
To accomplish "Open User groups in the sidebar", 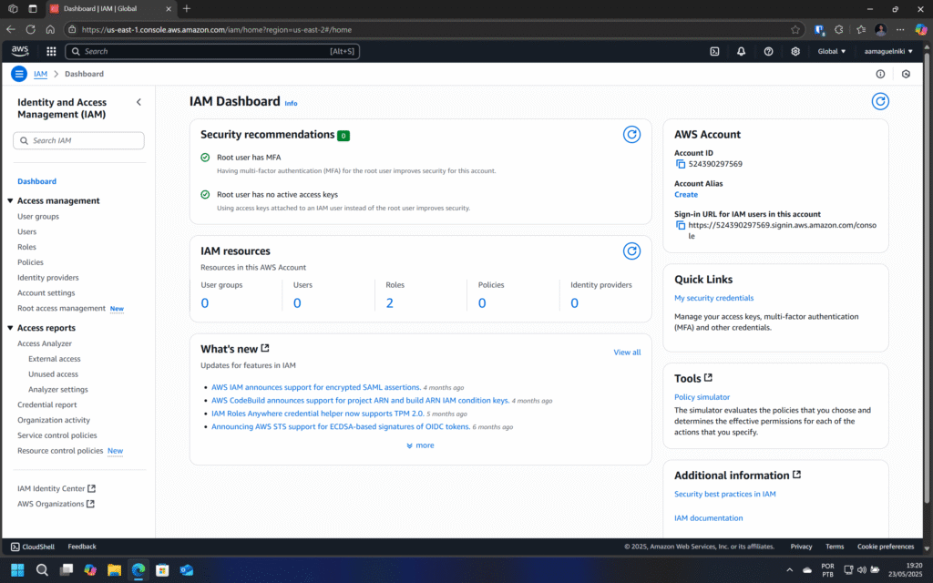I will pos(38,217).
